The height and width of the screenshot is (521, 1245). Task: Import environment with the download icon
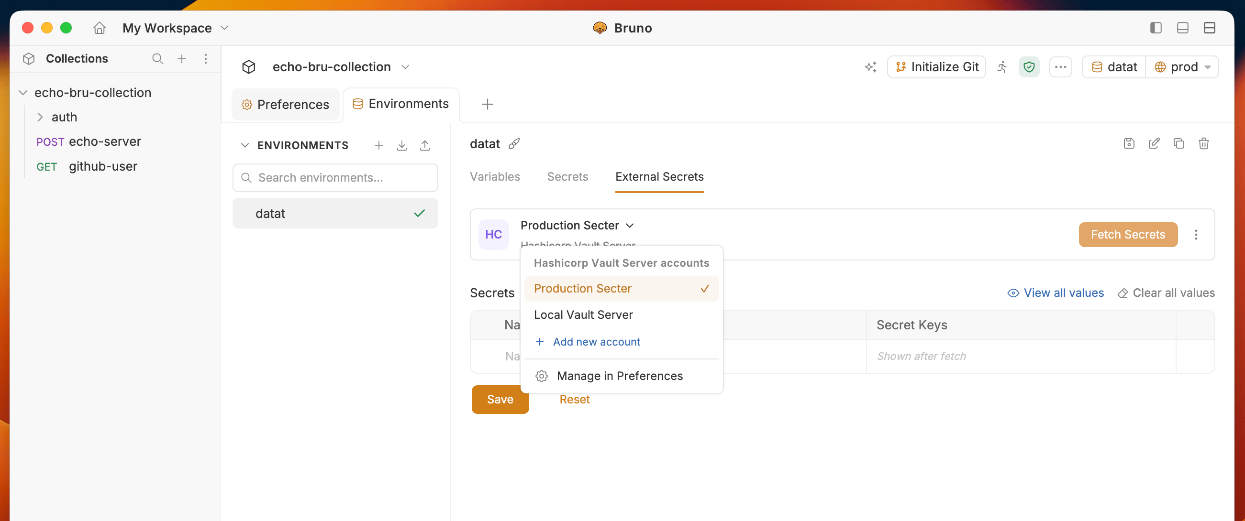click(401, 145)
